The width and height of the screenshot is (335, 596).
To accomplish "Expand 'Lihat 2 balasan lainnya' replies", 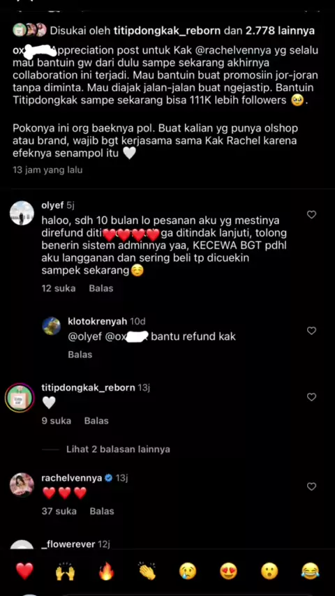I will coord(118,449).
